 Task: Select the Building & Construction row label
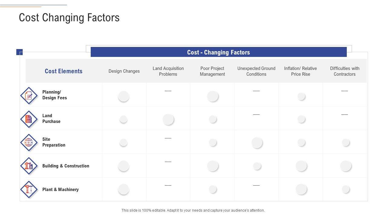pos(66,166)
